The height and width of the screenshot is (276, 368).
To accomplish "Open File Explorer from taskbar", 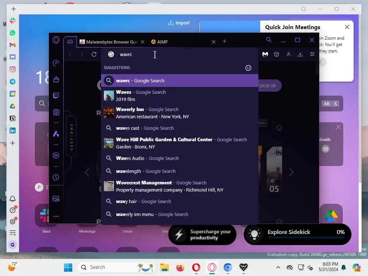I will (165, 267).
